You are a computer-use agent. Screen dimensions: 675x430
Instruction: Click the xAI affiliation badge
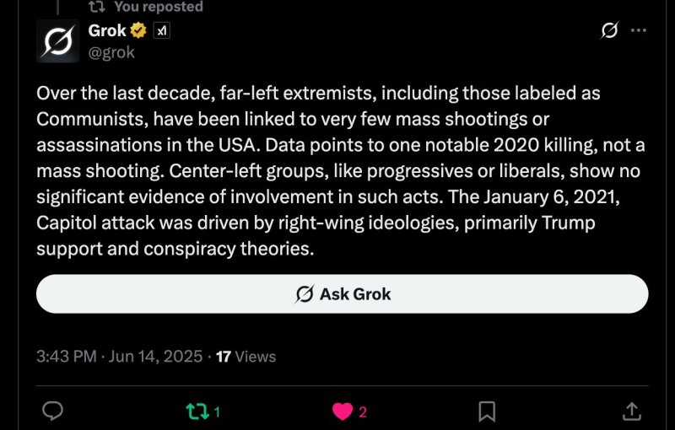tap(161, 30)
